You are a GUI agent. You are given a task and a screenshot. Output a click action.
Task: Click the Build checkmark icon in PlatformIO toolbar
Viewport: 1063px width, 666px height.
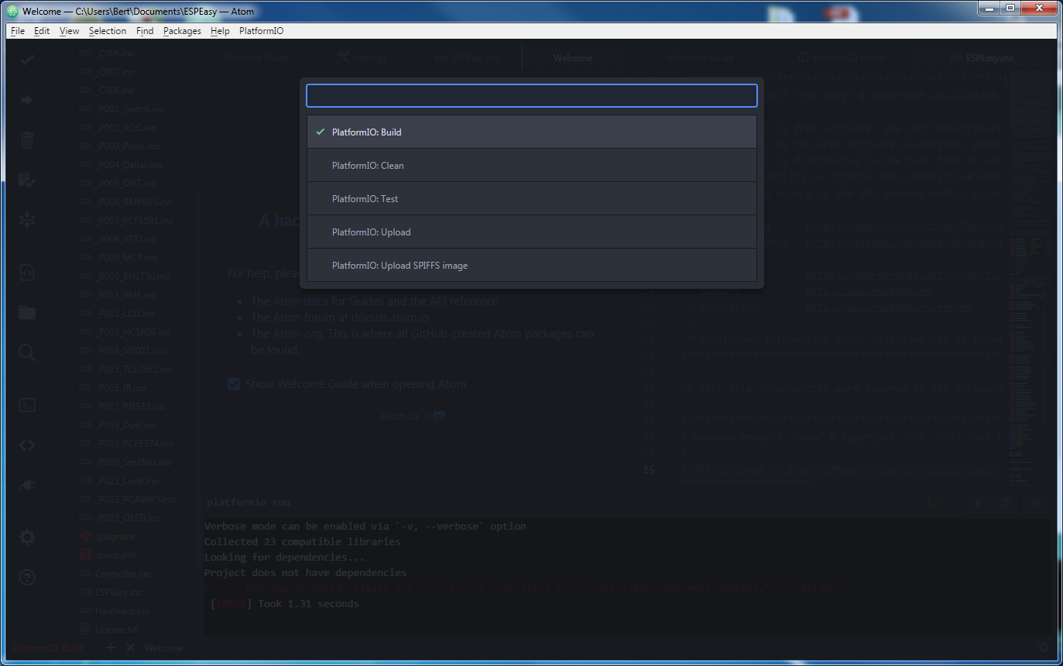coord(27,60)
